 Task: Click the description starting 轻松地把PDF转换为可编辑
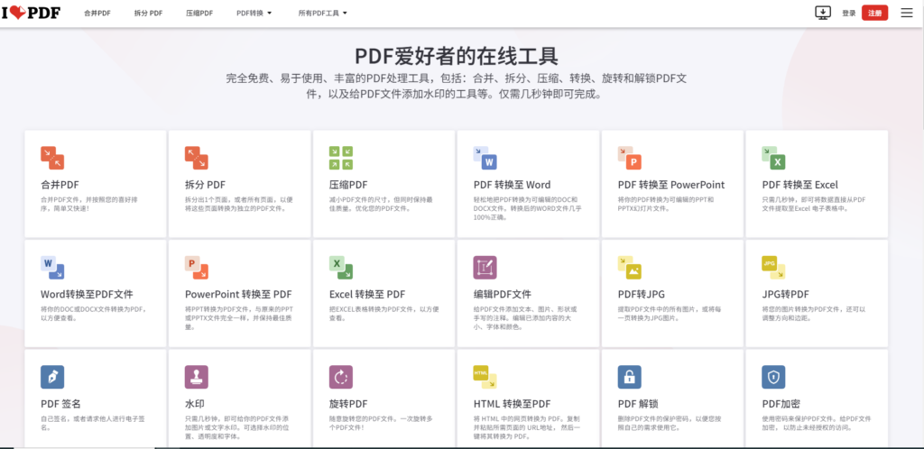click(x=527, y=208)
